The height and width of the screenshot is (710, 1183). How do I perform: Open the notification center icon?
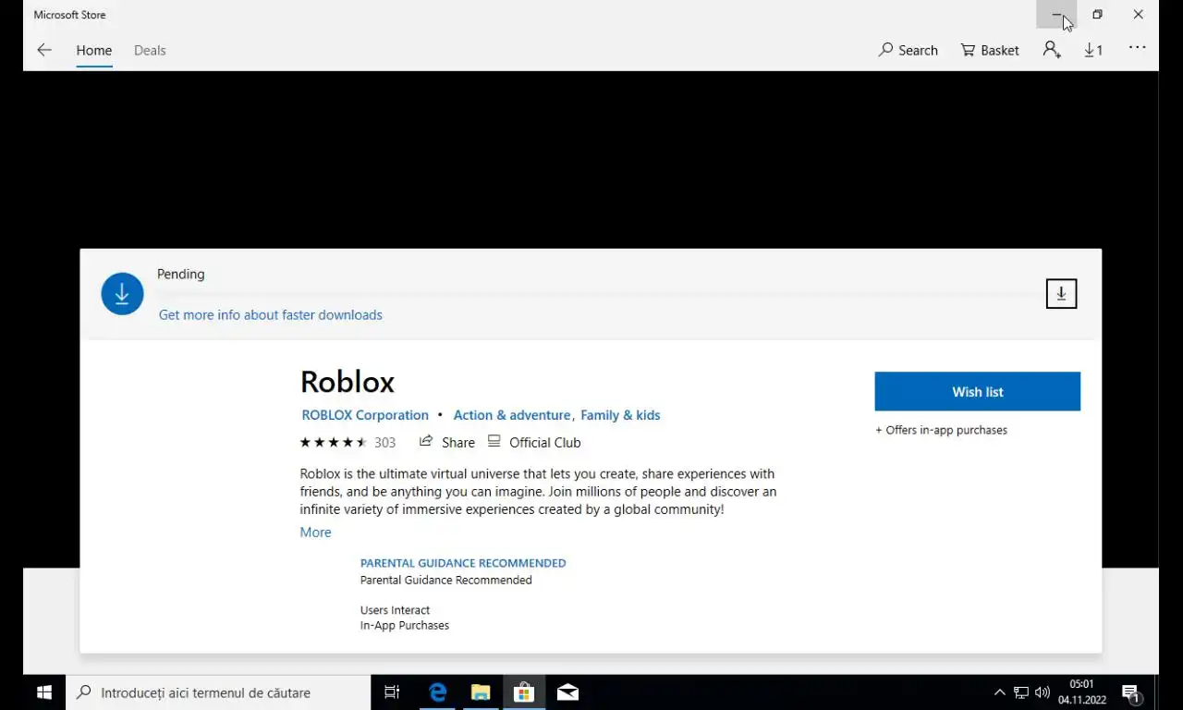[1130, 693]
